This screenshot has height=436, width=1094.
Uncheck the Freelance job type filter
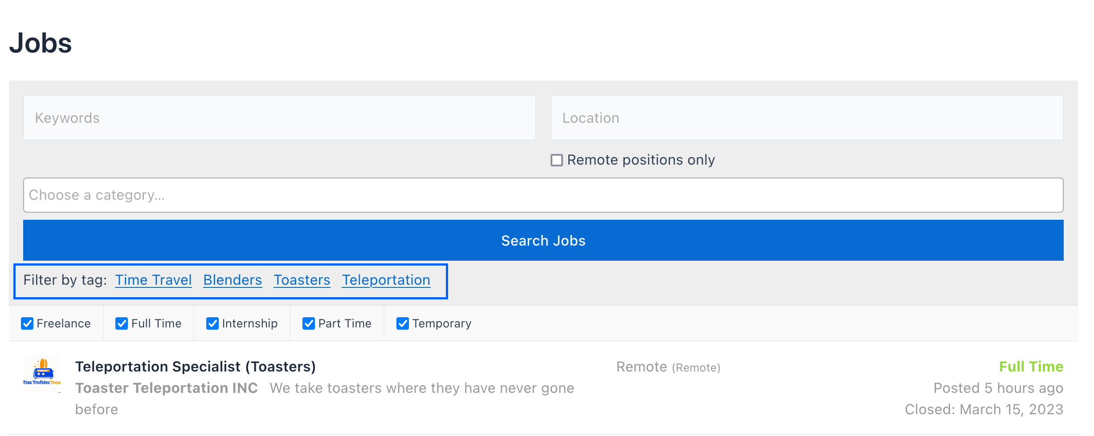coord(27,323)
